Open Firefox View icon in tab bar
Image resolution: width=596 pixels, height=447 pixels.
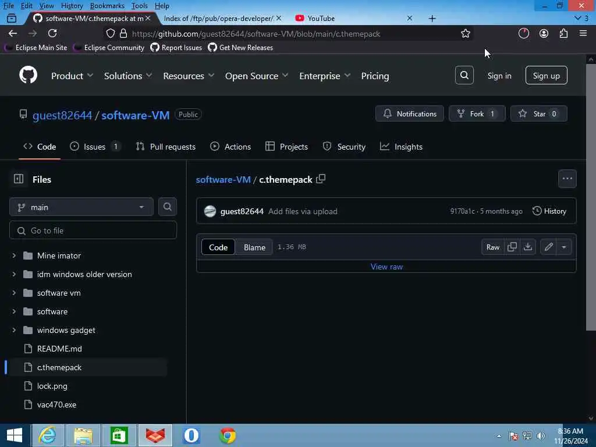tap(12, 18)
